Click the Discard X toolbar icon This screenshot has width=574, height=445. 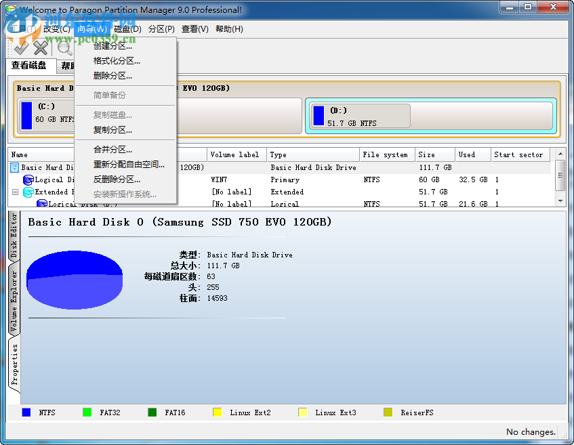(x=40, y=47)
